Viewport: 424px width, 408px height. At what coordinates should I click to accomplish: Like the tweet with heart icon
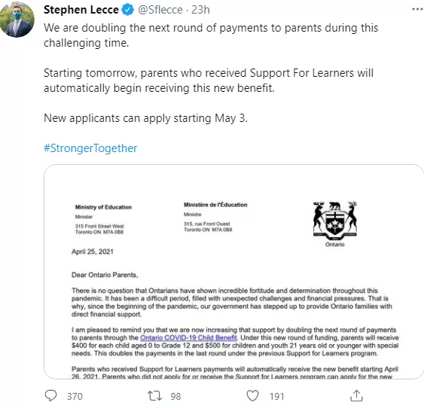tap(252, 396)
